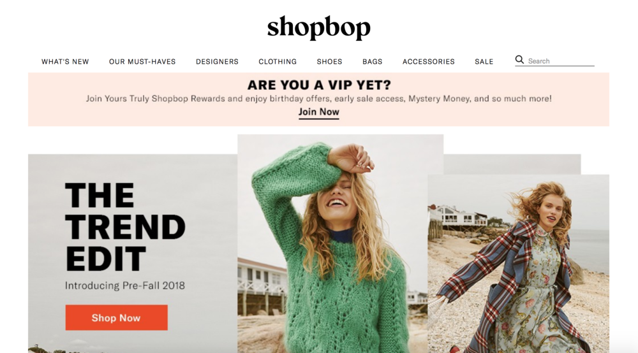This screenshot has width=638, height=353.
Task: Click the Join Now link
Action: (318, 112)
